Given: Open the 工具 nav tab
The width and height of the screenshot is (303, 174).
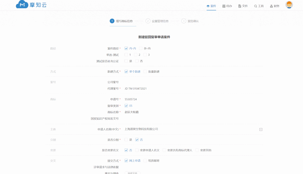Looking at the screenshot, I should tap(259, 6).
